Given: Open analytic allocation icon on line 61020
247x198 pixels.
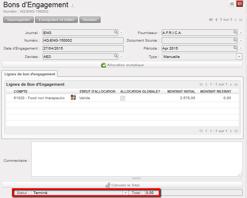Looking at the screenshot, I should (73, 98).
